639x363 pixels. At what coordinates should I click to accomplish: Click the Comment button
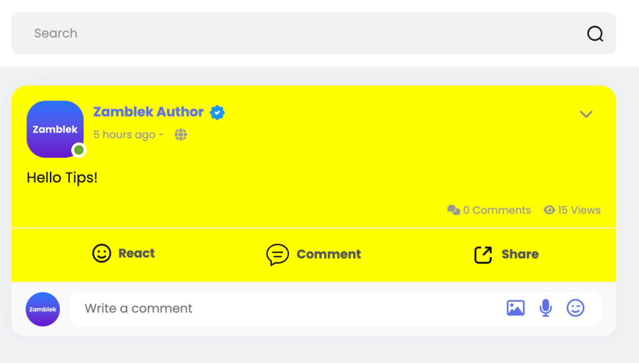point(313,254)
